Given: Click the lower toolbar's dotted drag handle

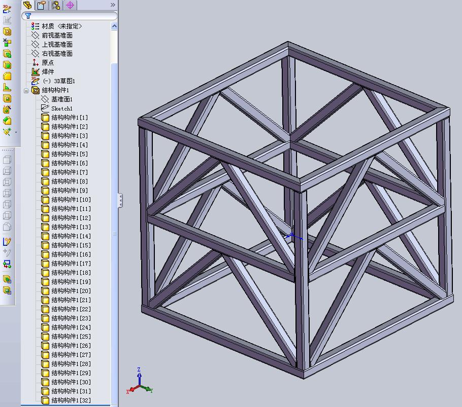Looking at the screenshot, I should pyautogui.click(x=8, y=150).
